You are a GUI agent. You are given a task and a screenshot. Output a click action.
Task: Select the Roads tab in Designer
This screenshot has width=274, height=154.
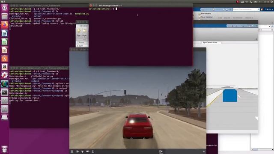82,42
